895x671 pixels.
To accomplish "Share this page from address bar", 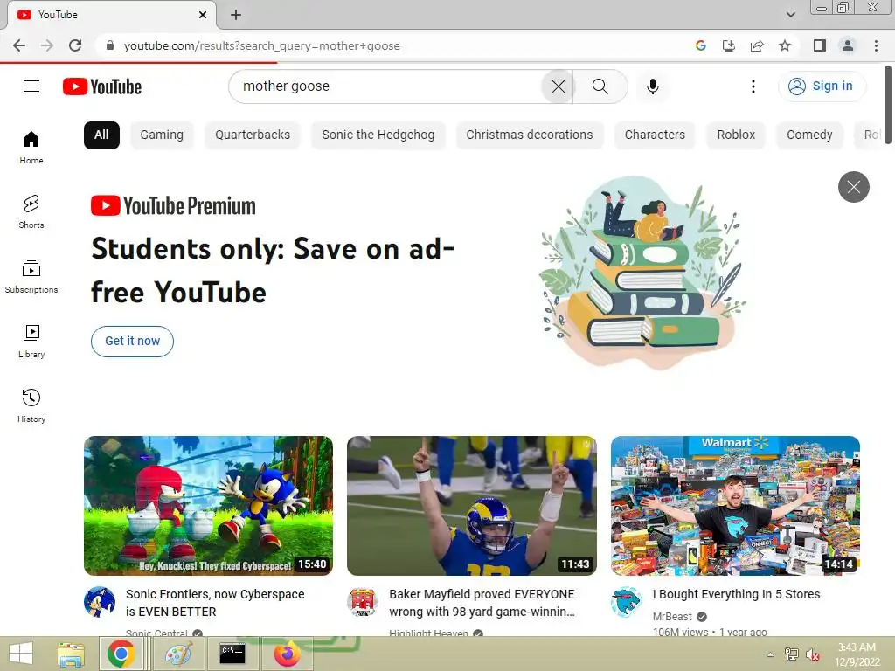I will point(757,45).
